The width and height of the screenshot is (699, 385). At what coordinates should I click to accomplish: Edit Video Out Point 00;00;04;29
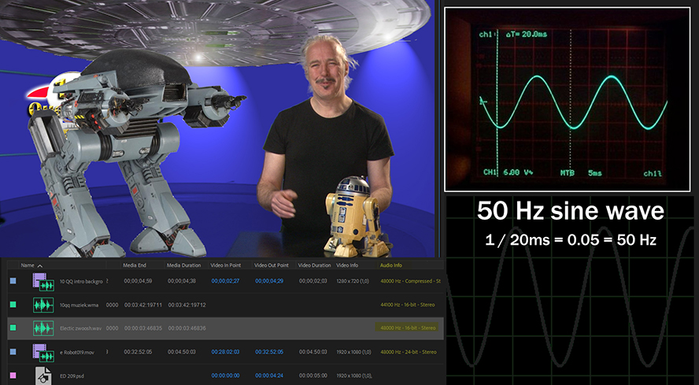tap(269, 282)
